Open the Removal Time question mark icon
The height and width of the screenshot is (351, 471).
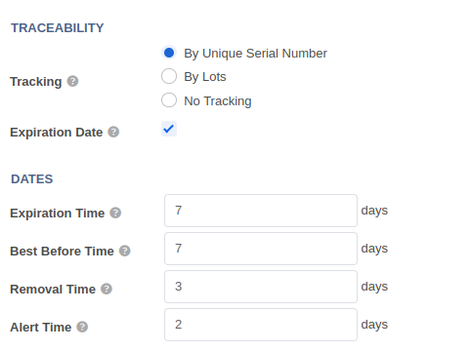107,289
